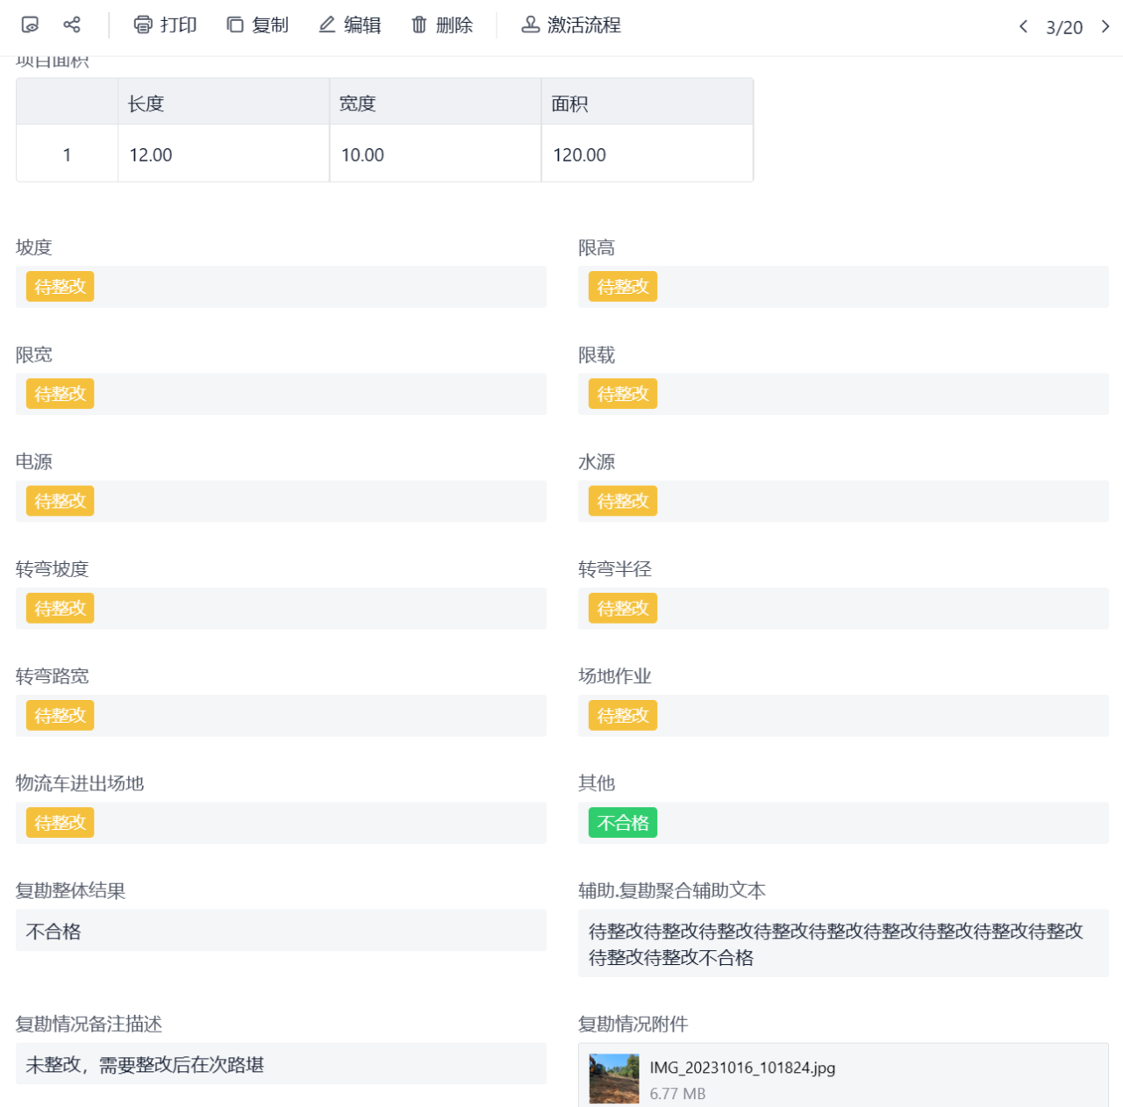Click the 面积 column header
This screenshot has width=1123, height=1107.
click(x=647, y=103)
